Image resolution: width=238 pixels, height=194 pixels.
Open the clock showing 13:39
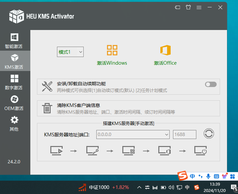click(x=215, y=187)
